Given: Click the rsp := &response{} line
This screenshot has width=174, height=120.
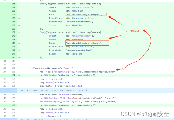Looking at the screenshot, I should pyautogui.click(x=50, y=116).
